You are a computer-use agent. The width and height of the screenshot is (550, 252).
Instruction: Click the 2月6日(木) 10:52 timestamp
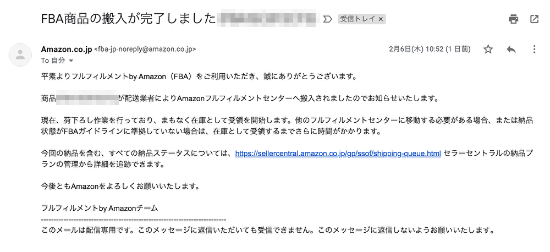tap(430, 49)
